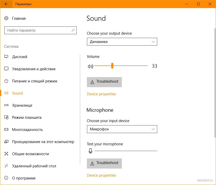The height and width of the screenshot is (185, 216).
Task: Click Device properties link under Microphone
Action: [x=101, y=175]
